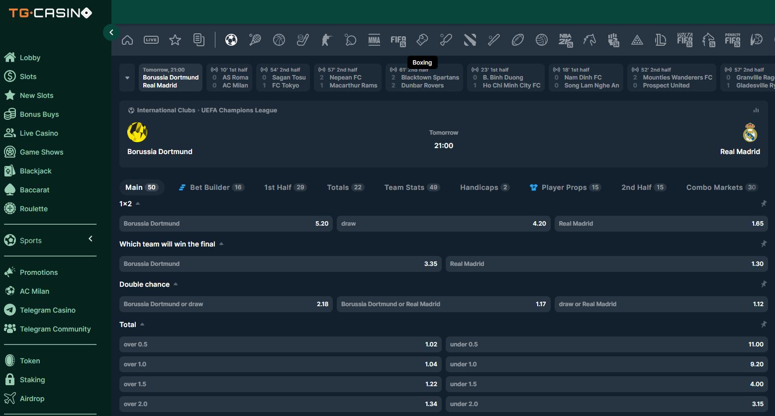The image size is (775, 416).
Task: Open UEFA Champions League breadcrumb
Action: coord(239,110)
